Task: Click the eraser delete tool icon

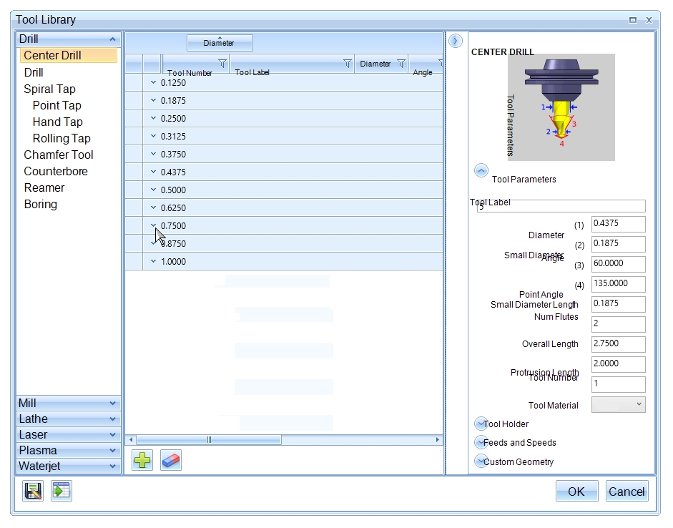Action: 171,460
